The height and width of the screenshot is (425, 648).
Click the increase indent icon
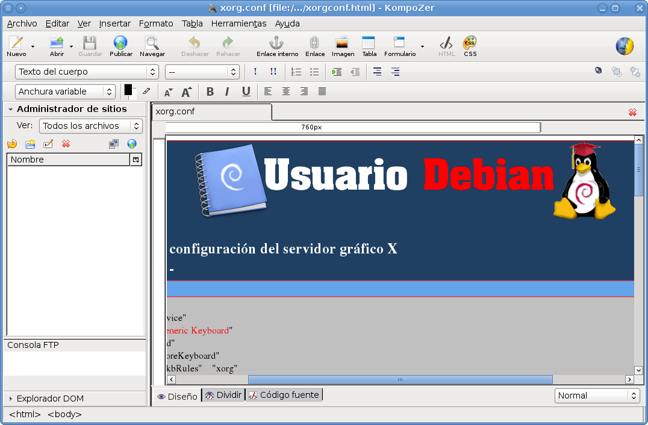coord(337,72)
